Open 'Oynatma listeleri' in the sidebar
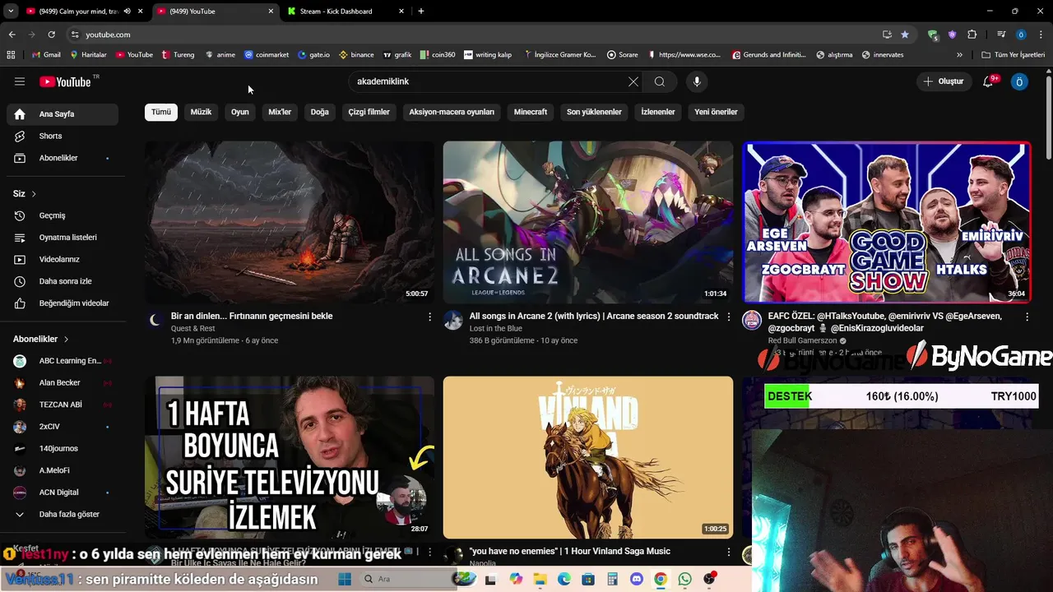The width and height of the screenshot is (1053, 592). coord(63,238)
